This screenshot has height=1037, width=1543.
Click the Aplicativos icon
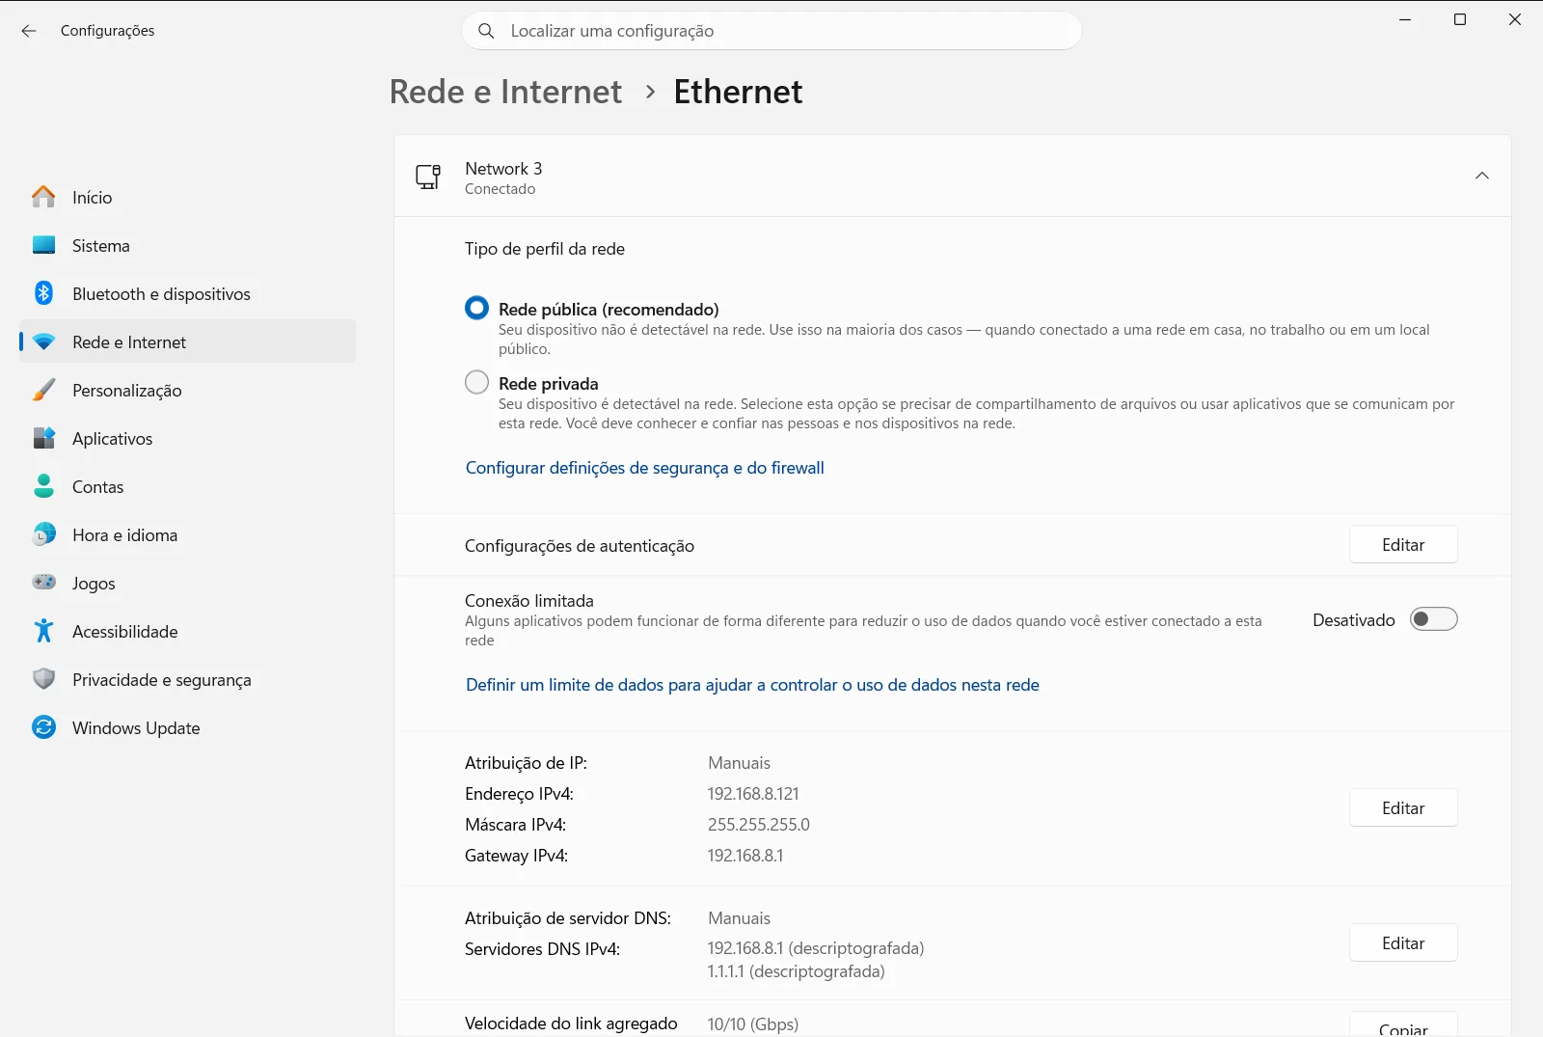coord(43,438)
